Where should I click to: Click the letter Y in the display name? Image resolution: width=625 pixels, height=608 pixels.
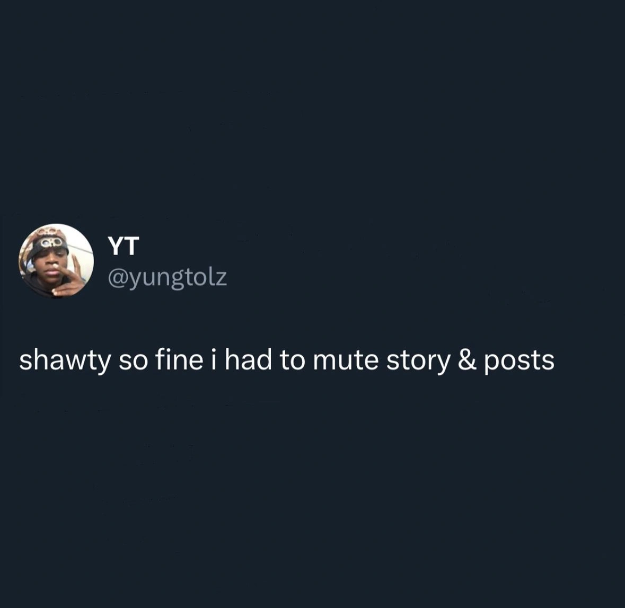116,246
